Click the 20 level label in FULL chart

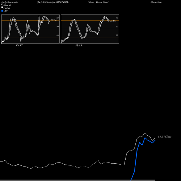click(x=117, y=35)
